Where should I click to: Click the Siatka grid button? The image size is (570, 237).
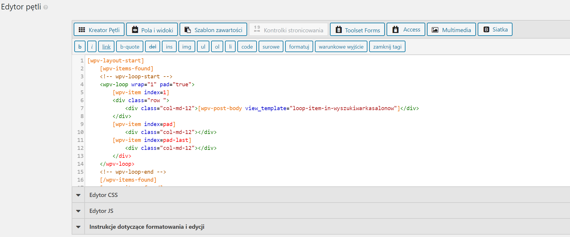495,29
